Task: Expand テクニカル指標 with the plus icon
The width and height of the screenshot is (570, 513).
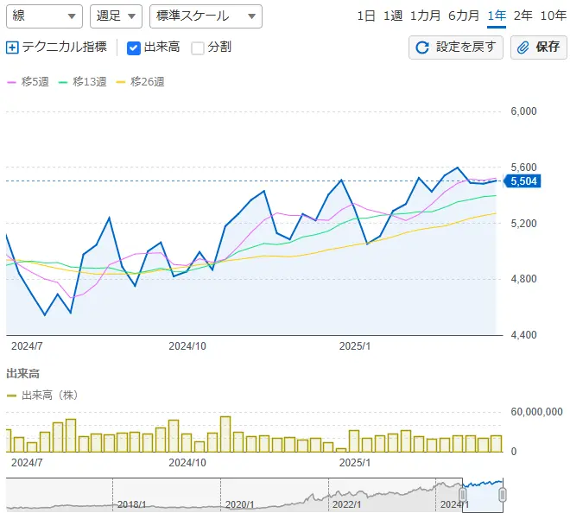Action: tap(12, 47)
